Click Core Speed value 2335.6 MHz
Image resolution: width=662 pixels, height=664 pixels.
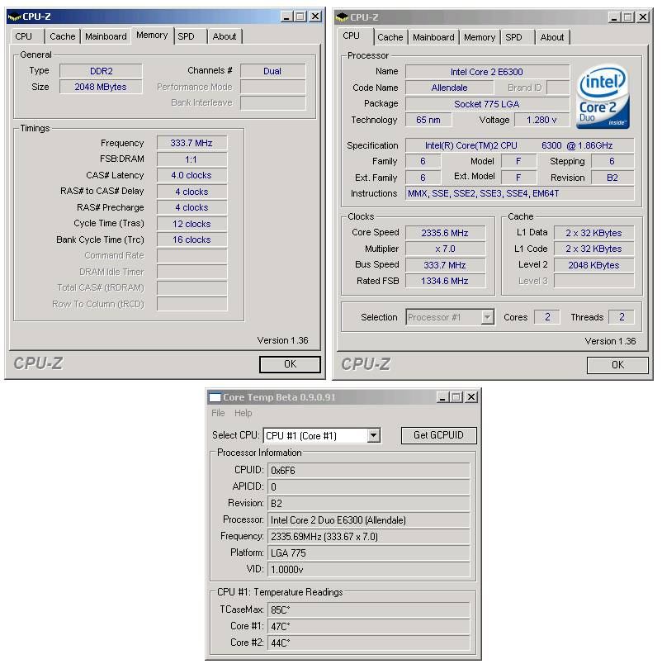point(445,233)
